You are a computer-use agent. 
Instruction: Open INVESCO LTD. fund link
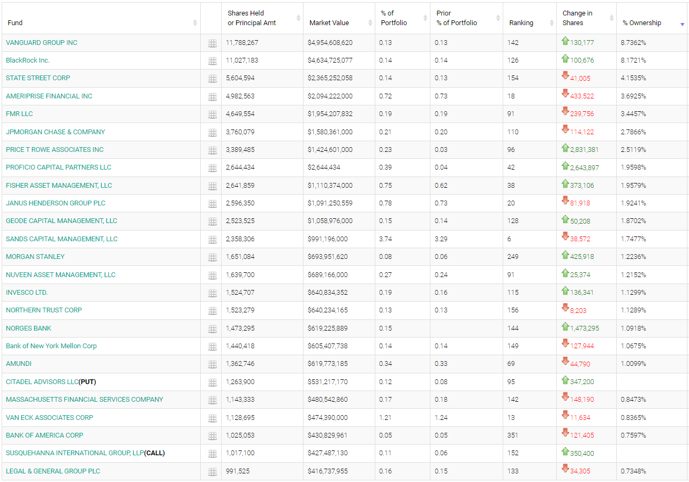(27, 293)
